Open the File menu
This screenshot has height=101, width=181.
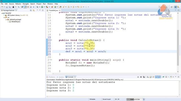coord(2,4)
